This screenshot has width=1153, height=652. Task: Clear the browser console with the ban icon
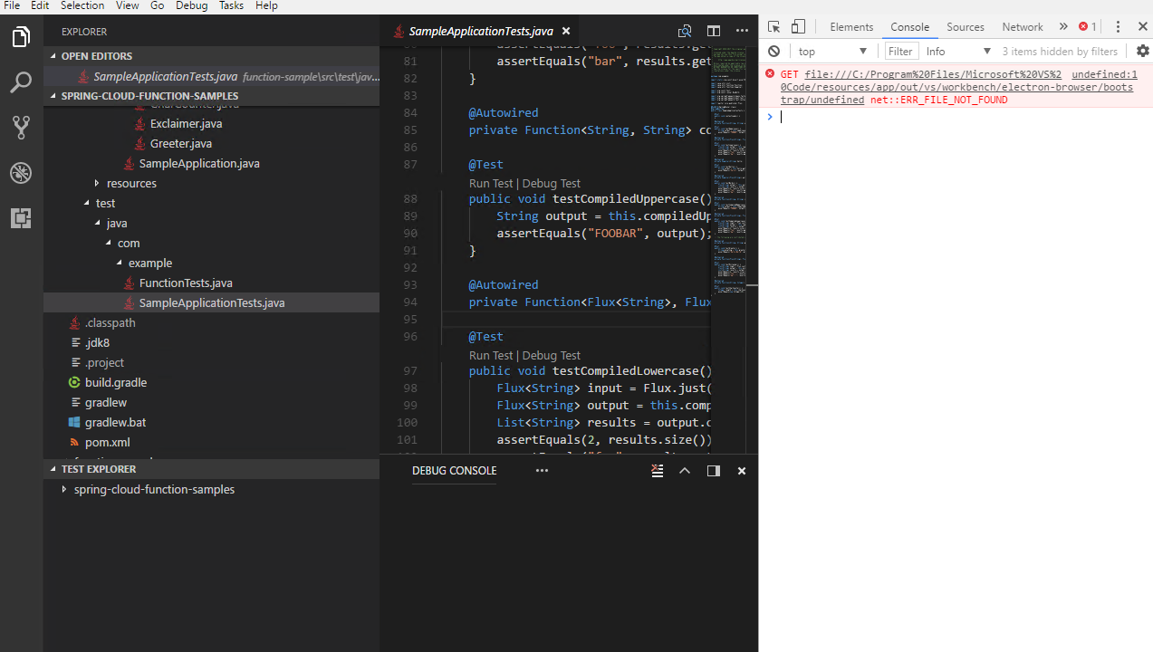pyautogui.click(x=773, y=51)
